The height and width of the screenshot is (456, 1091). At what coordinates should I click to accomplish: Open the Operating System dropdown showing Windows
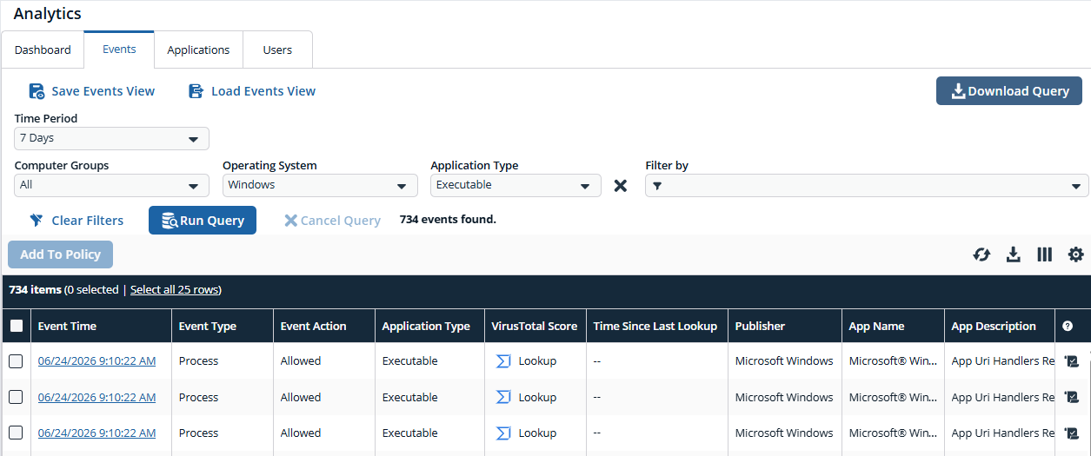pos(320,185)
